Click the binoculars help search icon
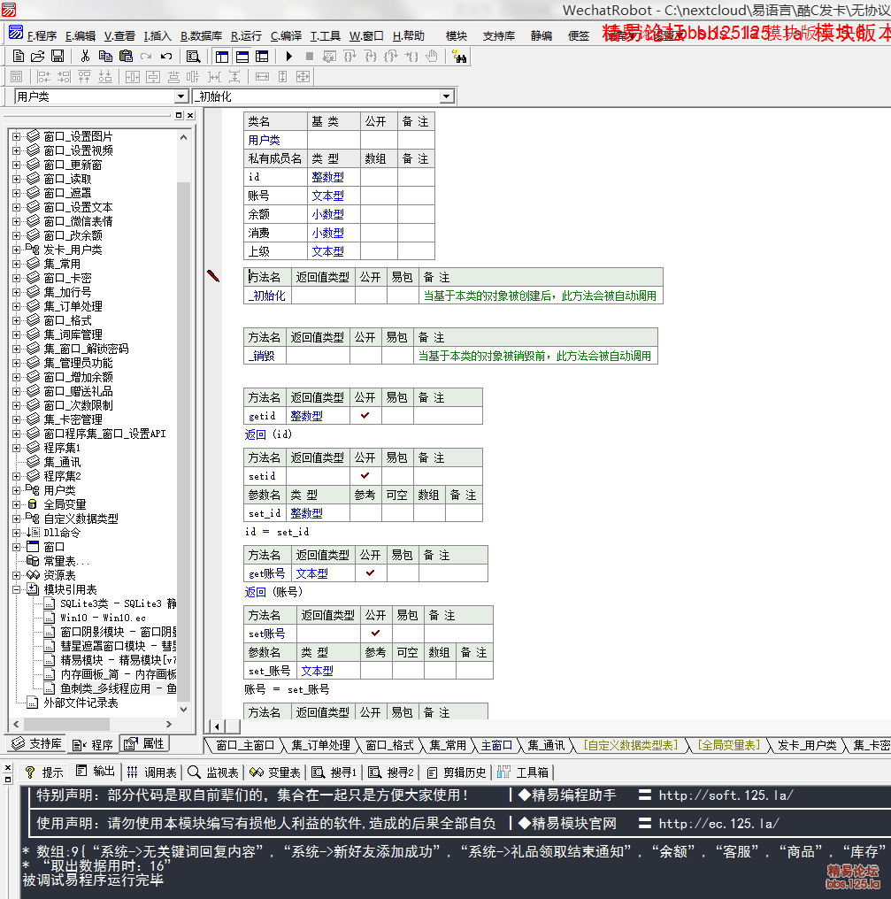This screenshot has height=899, width=891. pos(459,56)
